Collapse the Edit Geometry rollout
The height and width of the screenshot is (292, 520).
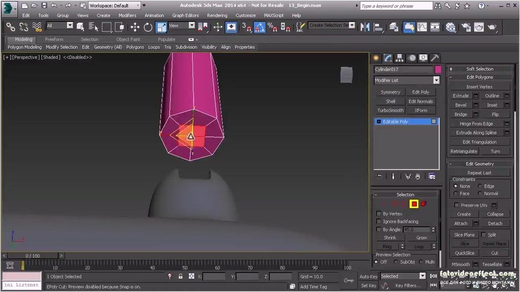(479, 164)
